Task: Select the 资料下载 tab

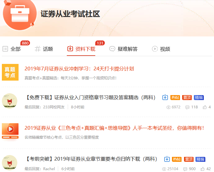Action: click(81, 49)
